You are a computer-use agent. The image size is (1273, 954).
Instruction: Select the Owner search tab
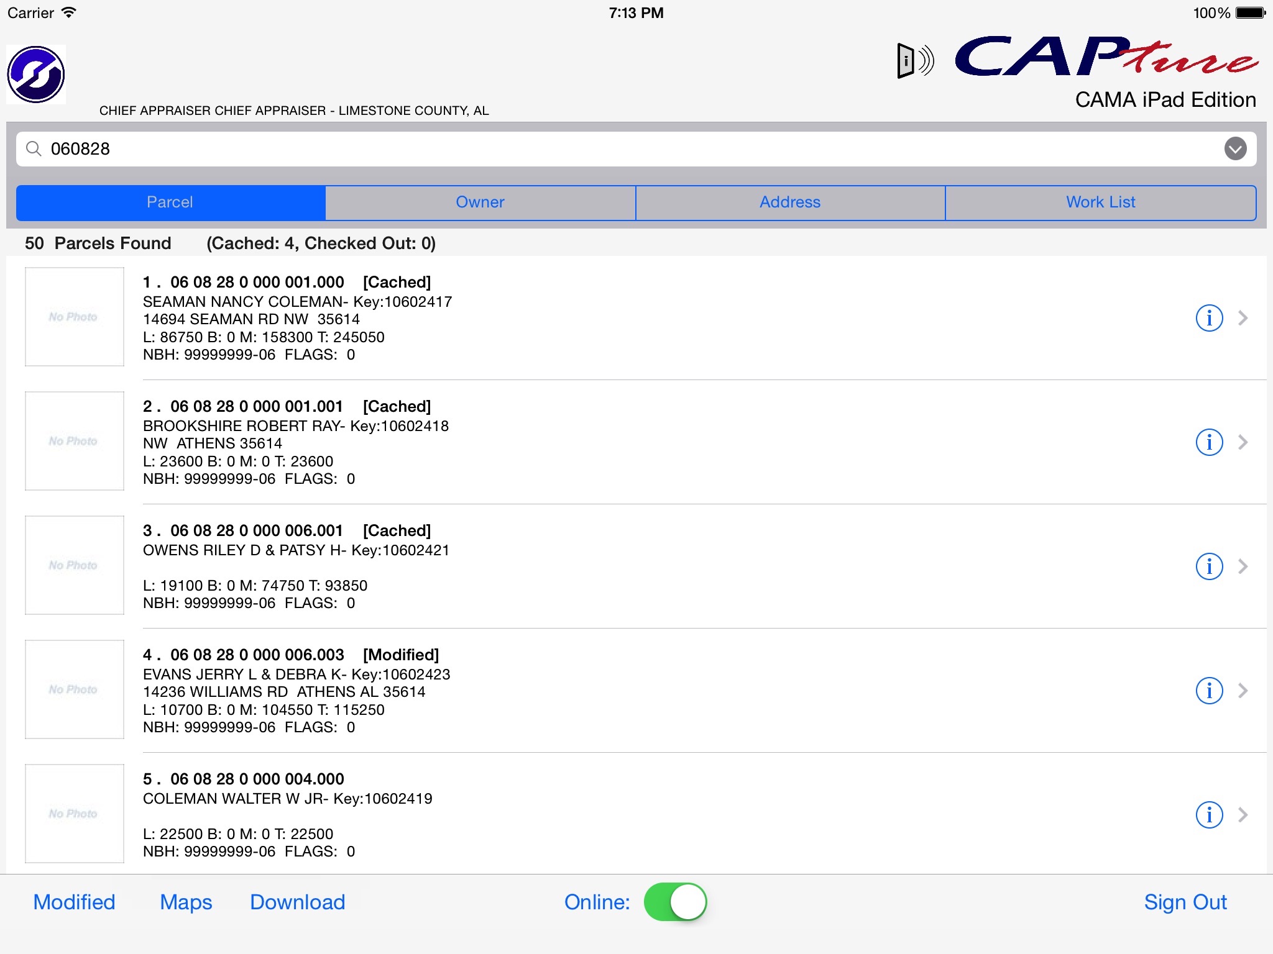coord(481,202)
